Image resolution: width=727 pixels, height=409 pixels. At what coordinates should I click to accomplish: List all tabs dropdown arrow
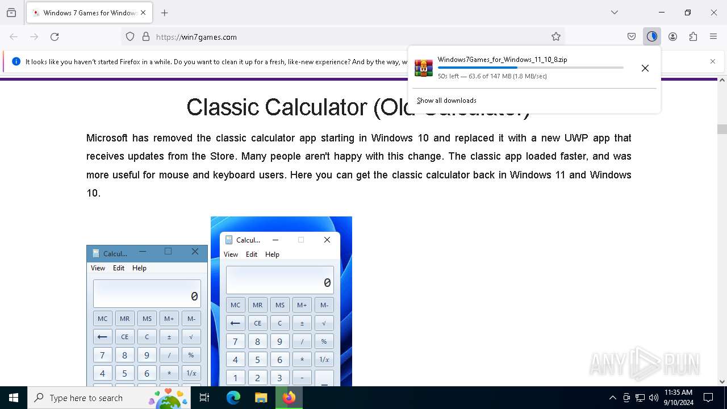(615, 12)
